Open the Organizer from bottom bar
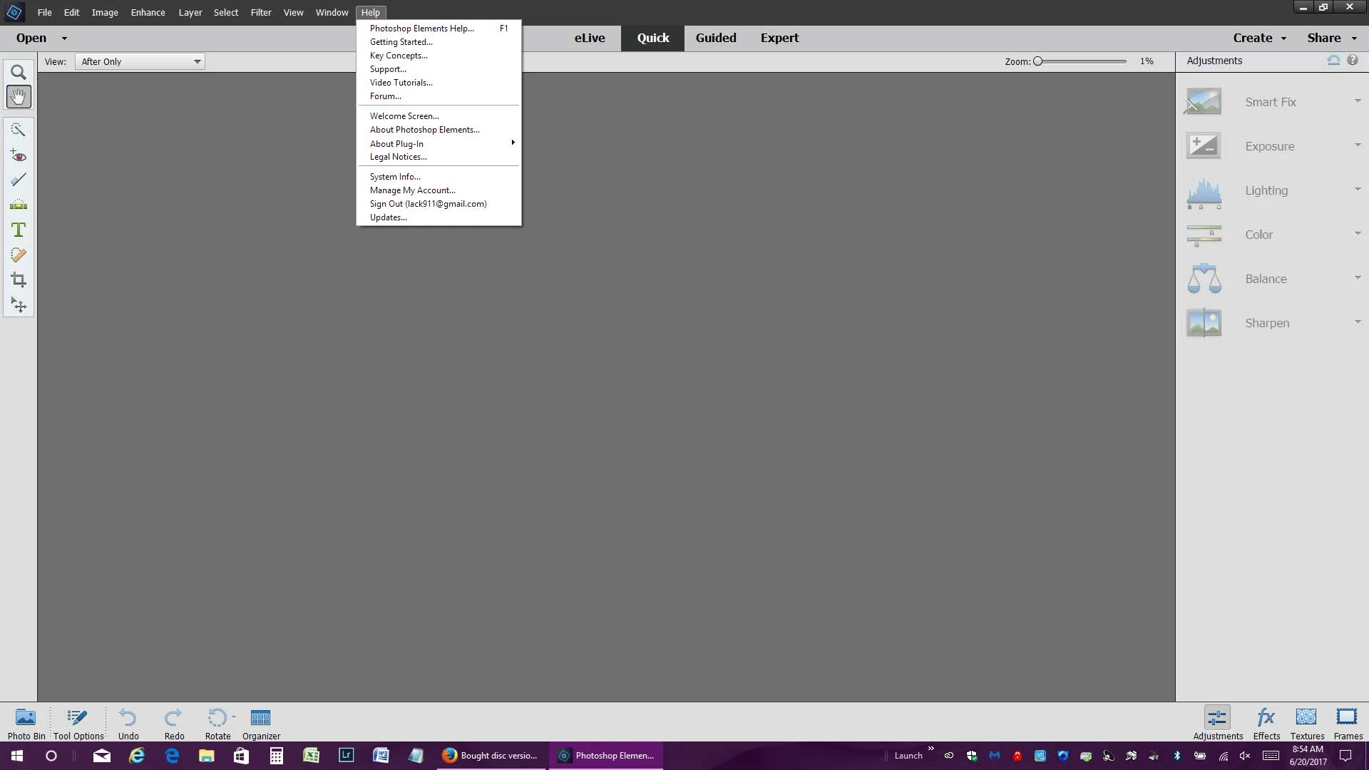The height and width of the screenshot is (770, 1369). click(x=261, y=724)
